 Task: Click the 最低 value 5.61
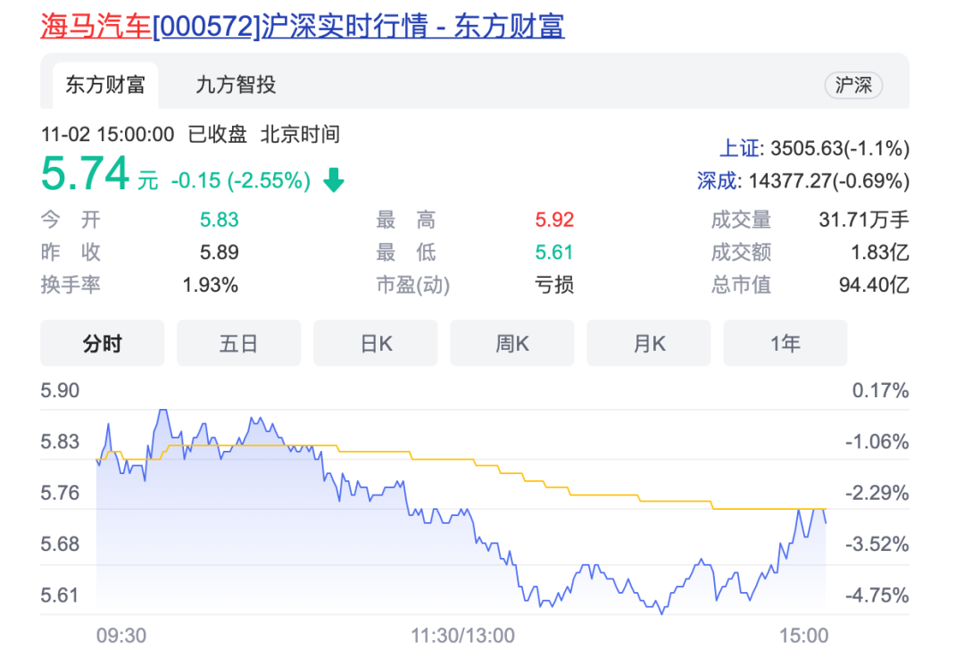click(x=554, y=252)
